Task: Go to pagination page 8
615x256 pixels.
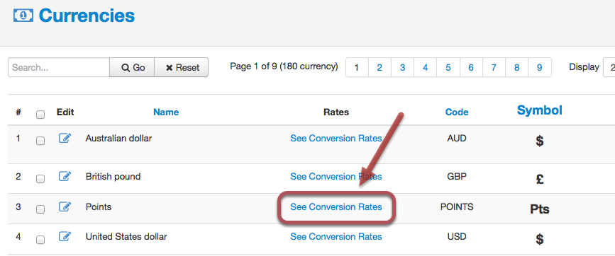Action: (x=516, y=68)
